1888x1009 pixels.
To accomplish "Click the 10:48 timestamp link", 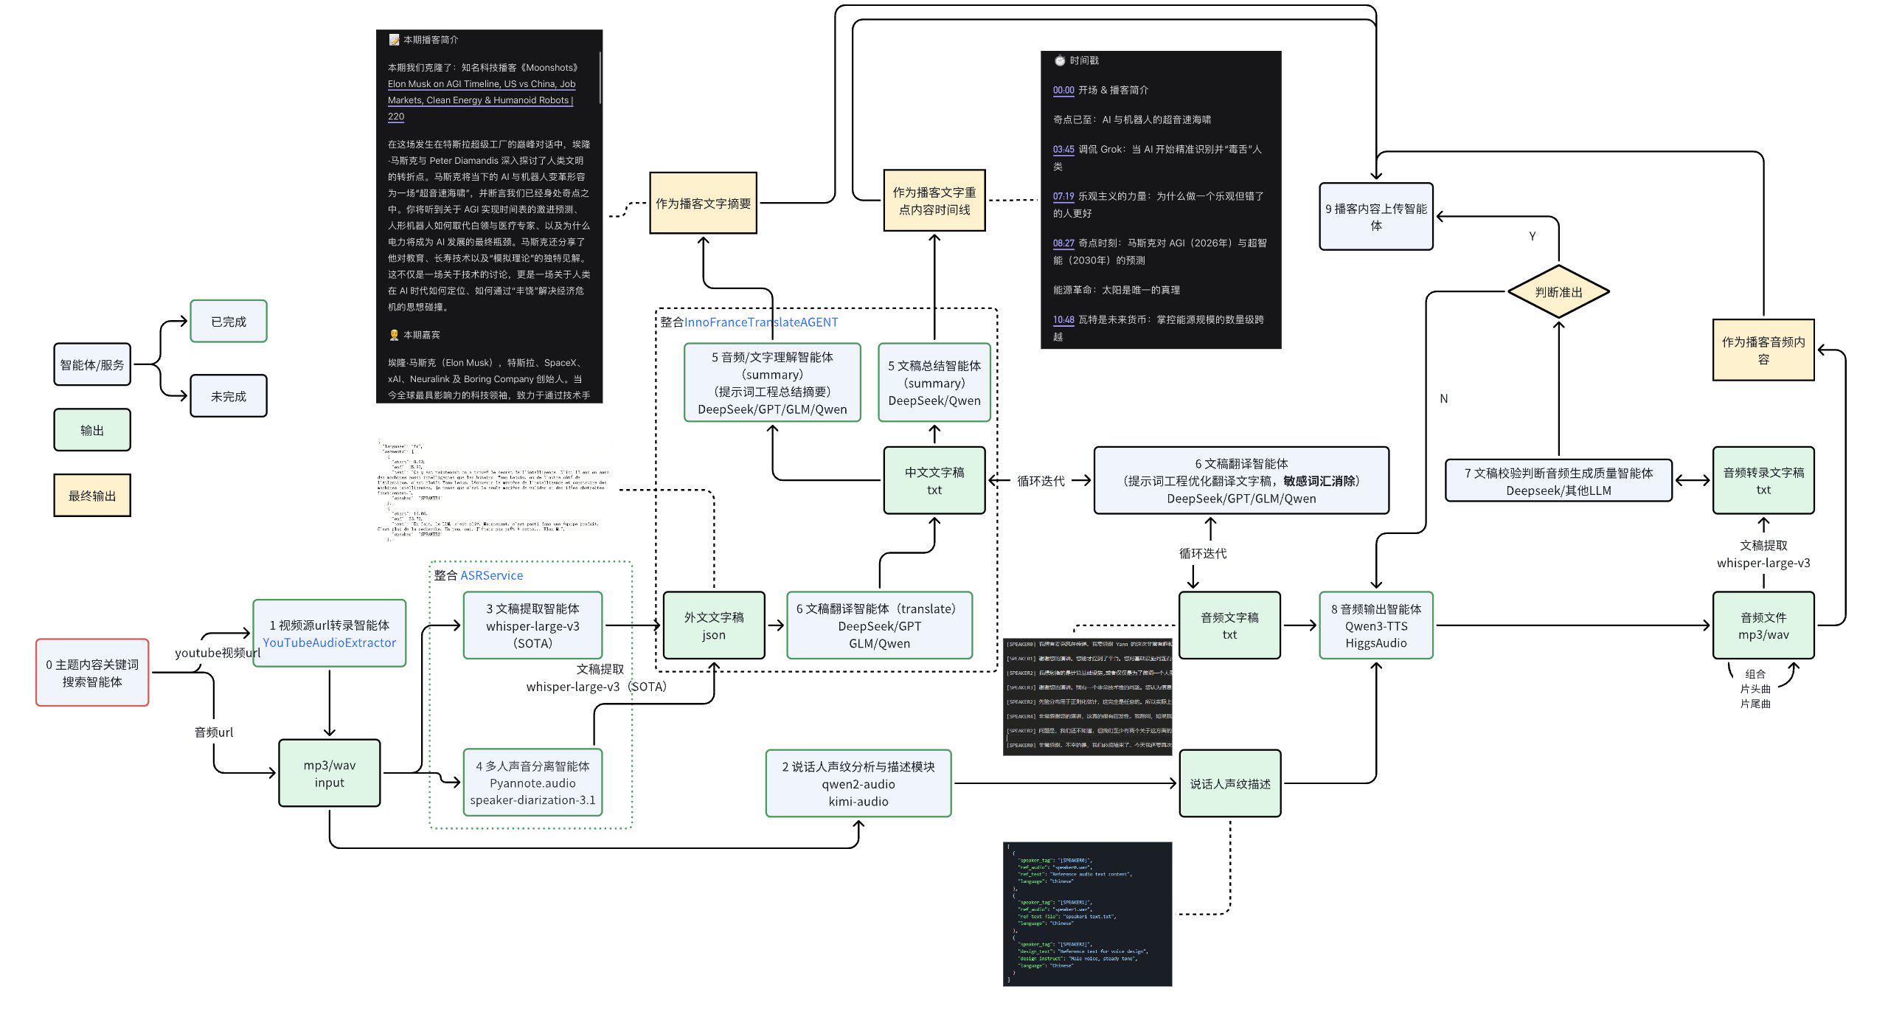I will 1063,319.
